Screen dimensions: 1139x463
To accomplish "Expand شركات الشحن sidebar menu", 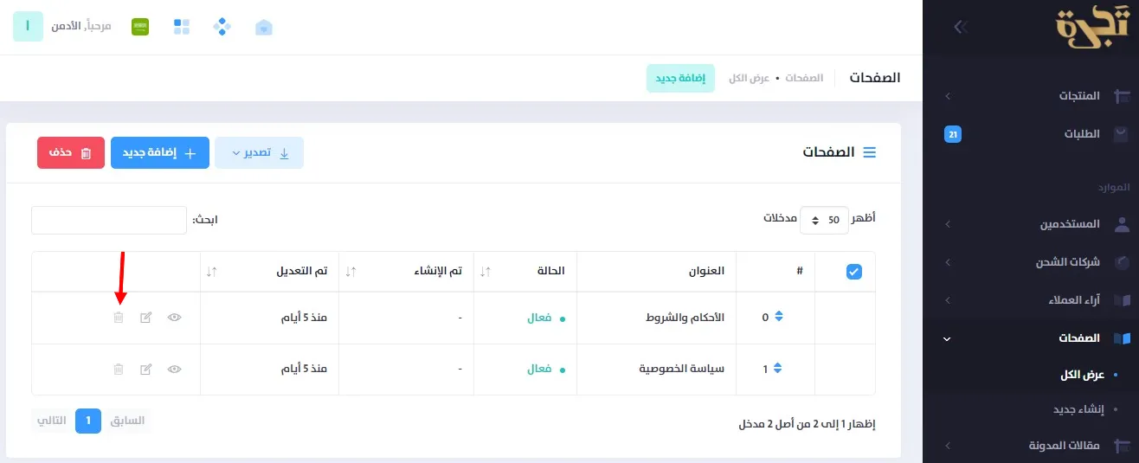I will click(1031, 262).
